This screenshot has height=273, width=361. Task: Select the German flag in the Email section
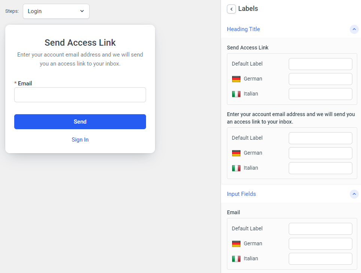click(x=236, y=243)
